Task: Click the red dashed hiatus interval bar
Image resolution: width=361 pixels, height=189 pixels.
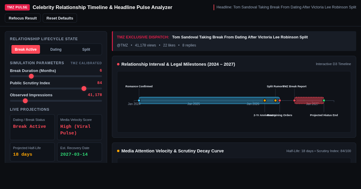Action: pos(309,100)
